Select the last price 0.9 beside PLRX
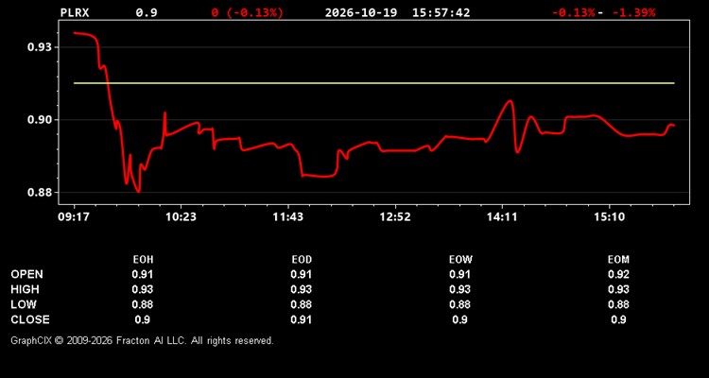709x378 pixels. (147, 12)
